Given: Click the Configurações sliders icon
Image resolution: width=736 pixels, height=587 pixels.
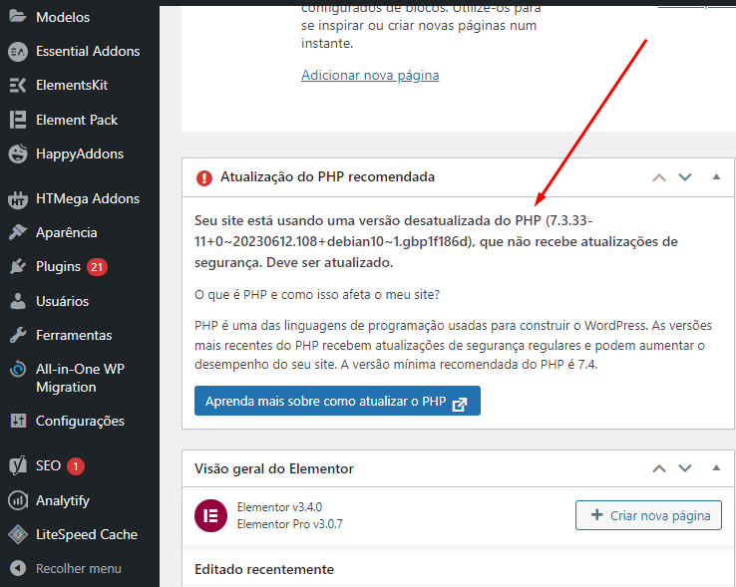Looking at the screenshot, I should coord(18,421).
